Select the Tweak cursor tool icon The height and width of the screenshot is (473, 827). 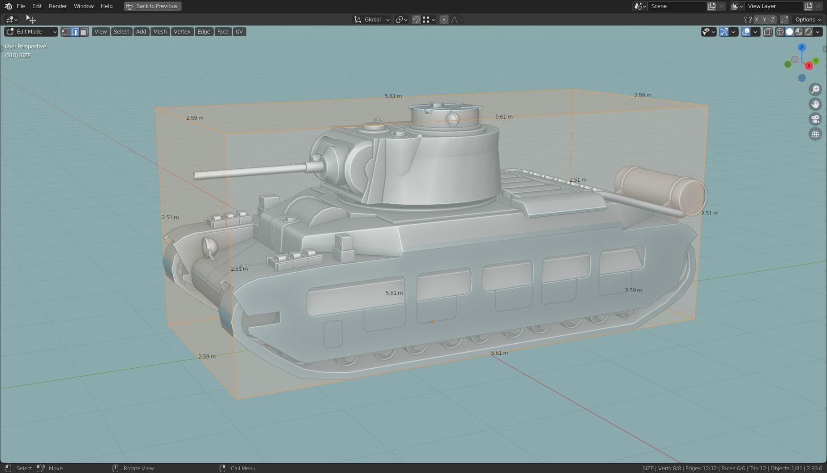30,19
